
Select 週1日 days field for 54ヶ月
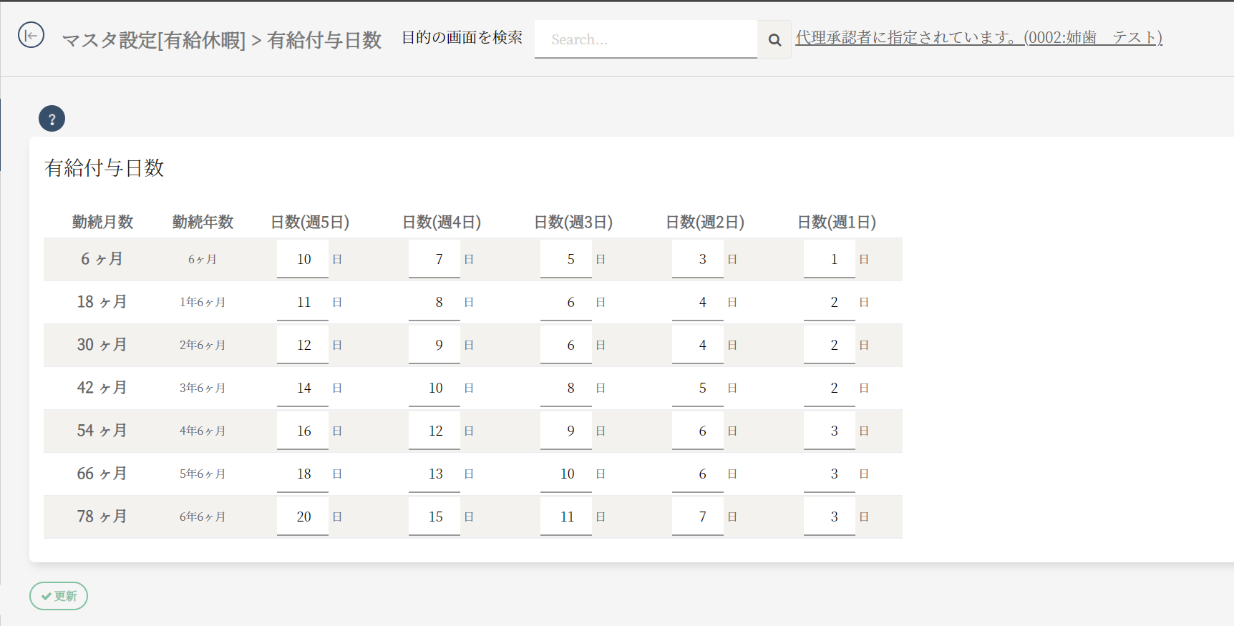830,431
